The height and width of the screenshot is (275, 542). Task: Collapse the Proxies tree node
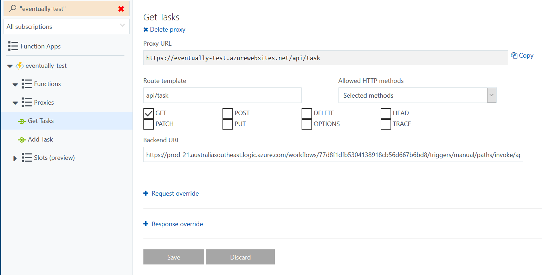coord(15,103)
